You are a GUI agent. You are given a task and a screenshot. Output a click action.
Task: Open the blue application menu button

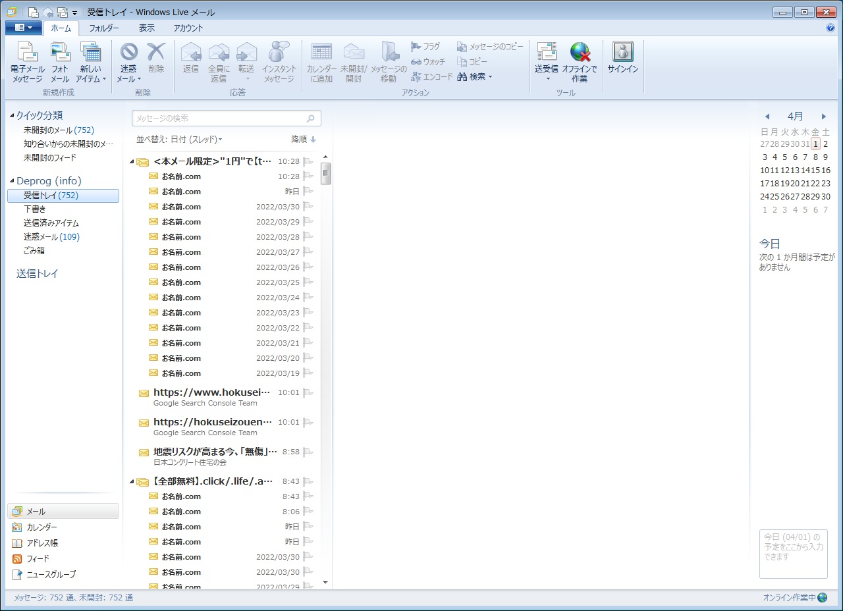click(24, 28)
